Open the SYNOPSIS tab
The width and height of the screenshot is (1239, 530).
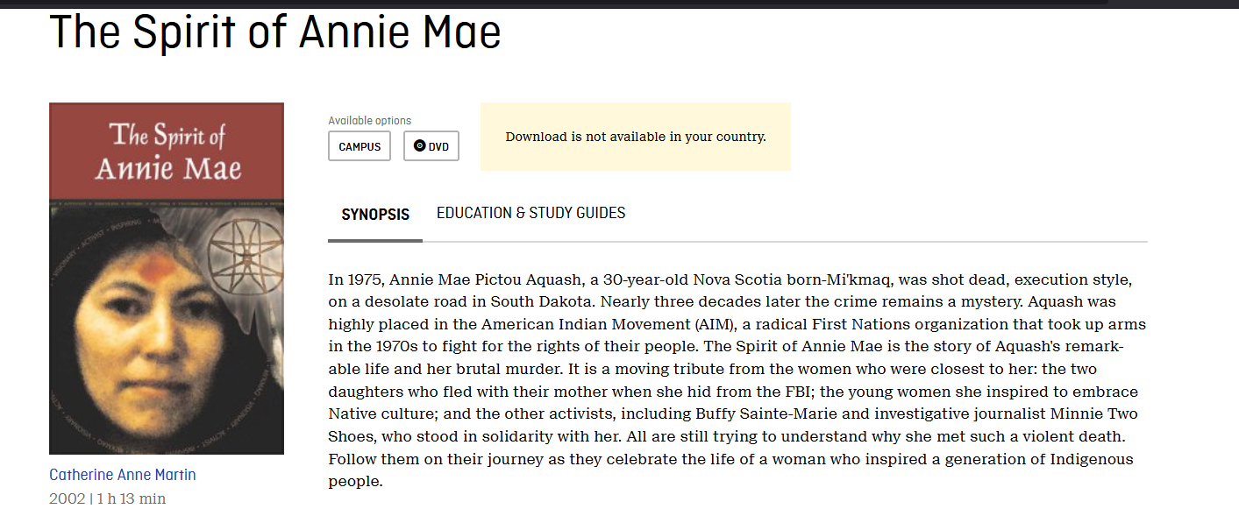(375, 215)
